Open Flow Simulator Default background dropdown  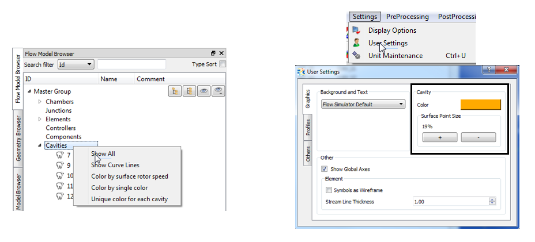tap(363, 105)
